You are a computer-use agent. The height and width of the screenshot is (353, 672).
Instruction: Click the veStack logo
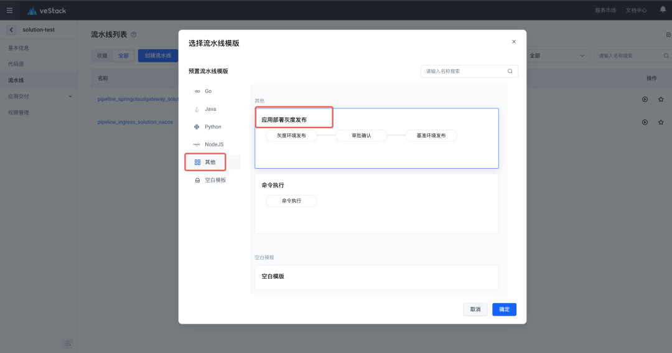[x=47, y=11]
